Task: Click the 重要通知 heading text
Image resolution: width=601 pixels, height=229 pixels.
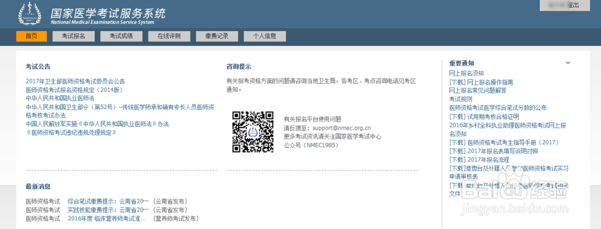Action: [x=462, y=63]
